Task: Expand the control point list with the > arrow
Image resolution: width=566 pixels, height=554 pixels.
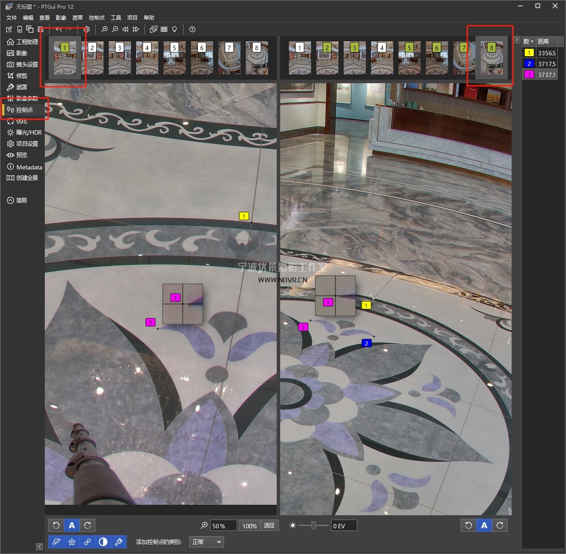Action: (516, 40)
